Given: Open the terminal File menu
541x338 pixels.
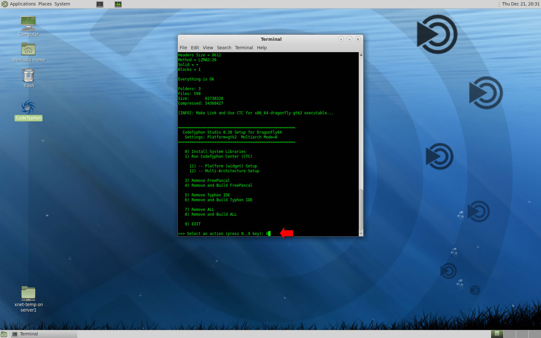Looking at the screenshot, I should tap(183, 48).
